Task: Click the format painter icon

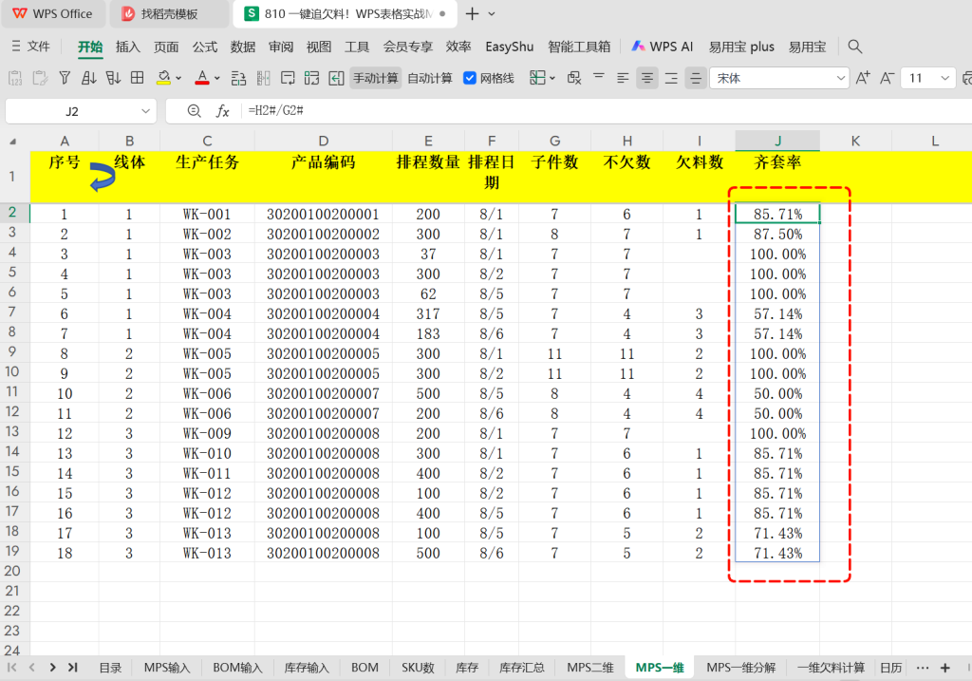Action: (40, 78)
